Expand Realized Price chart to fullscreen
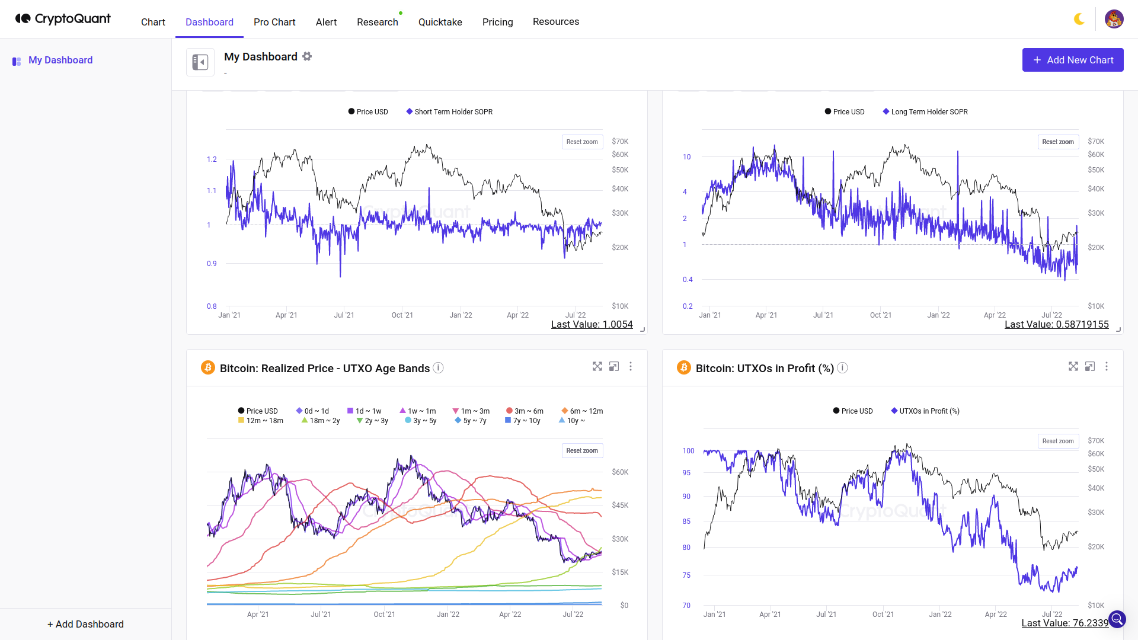1138x640 pixels. (597, 367)
